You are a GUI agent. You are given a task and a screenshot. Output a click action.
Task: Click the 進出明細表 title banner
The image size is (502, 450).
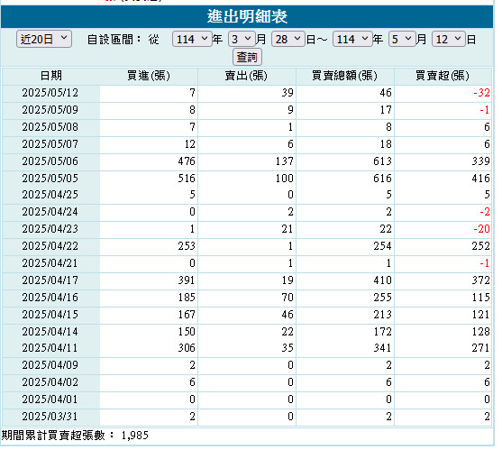(247, 16)
